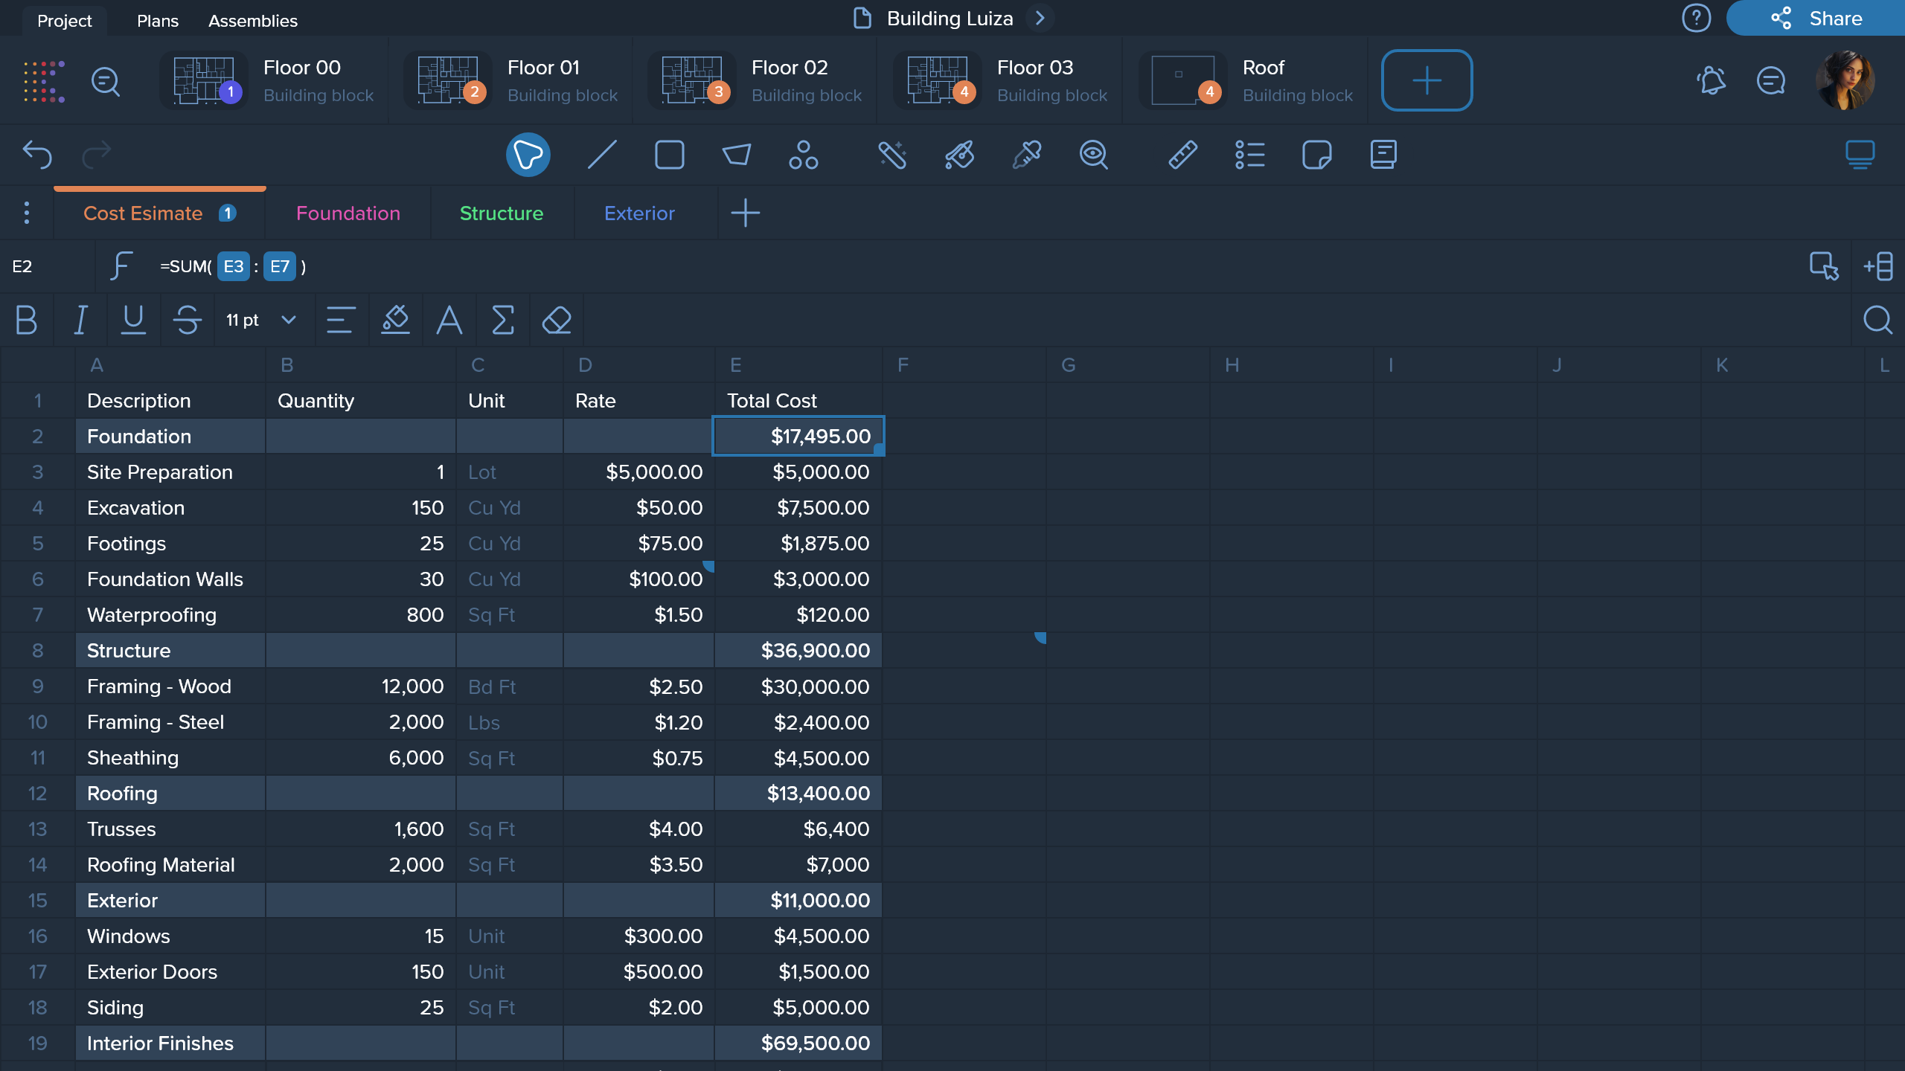
Task: Switch to the Exterior tab
Action: (639, 213)
